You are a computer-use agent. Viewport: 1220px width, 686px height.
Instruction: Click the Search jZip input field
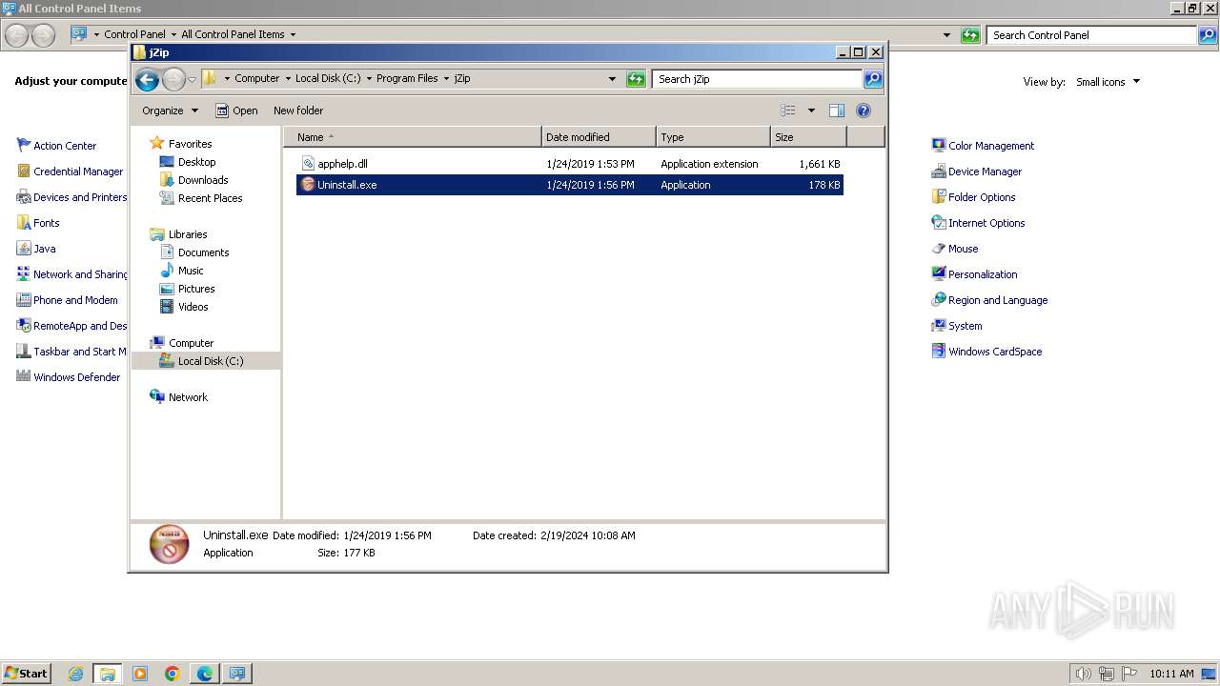click(x=758, y=79)
